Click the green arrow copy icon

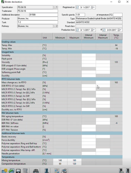(12, 171)
